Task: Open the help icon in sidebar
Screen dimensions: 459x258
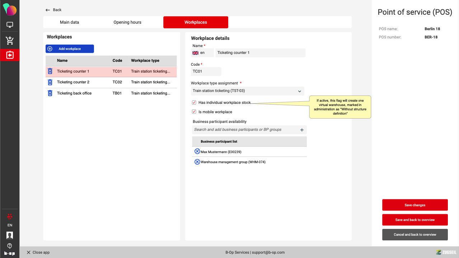Action: click(x=10, y=246)
